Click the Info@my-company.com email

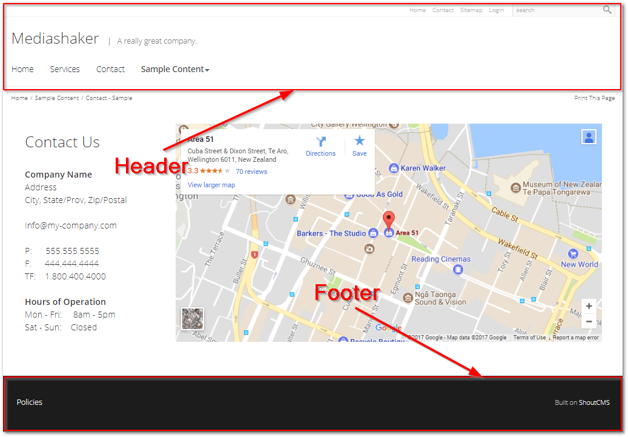(70, 225)
